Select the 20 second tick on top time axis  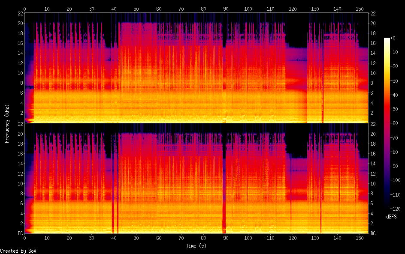[x=69, y=8]
